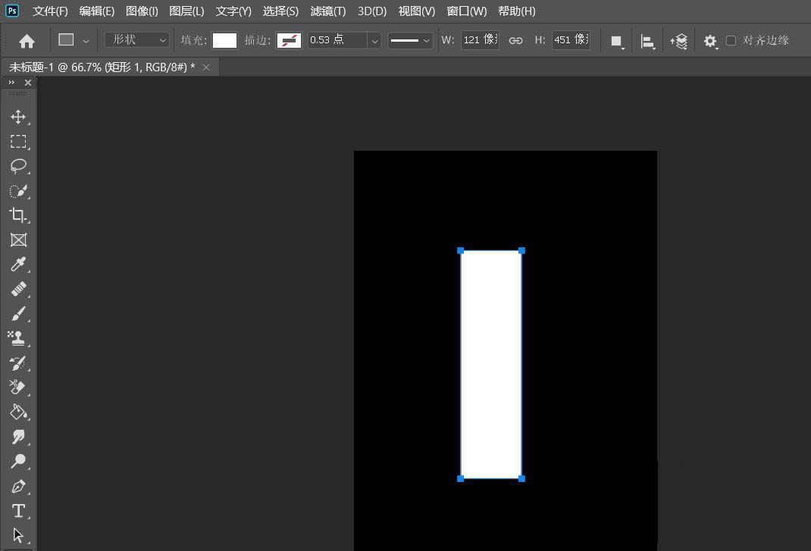Select the Move tool
The width and height of the screenshot is (811, 551).
[x=18, y=117]
